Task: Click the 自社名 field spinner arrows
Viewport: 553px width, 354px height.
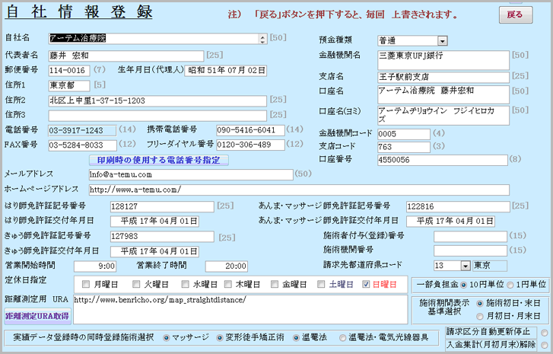Action: click(x=262, y=37)
